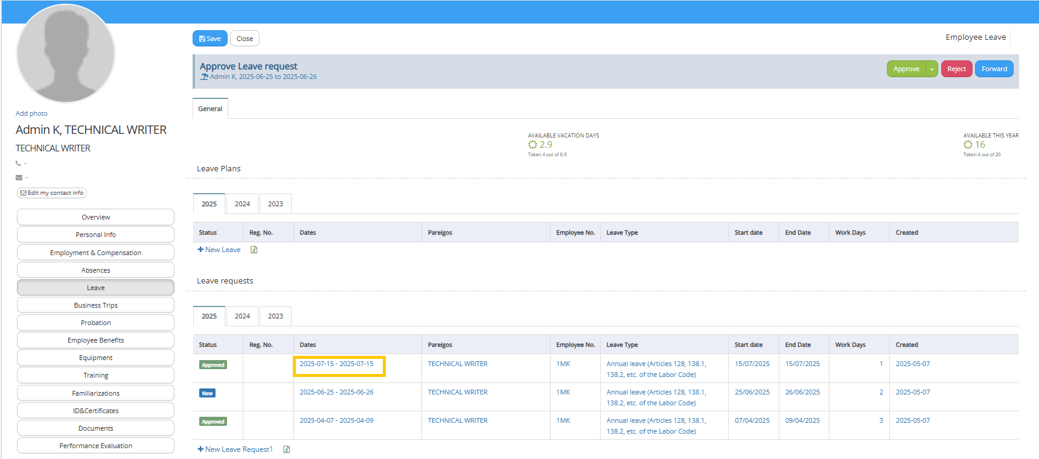The height and width of the screenshot is (459, 1039).
Task: Click the employee profile avatar picture
Action: click(66, 54)
